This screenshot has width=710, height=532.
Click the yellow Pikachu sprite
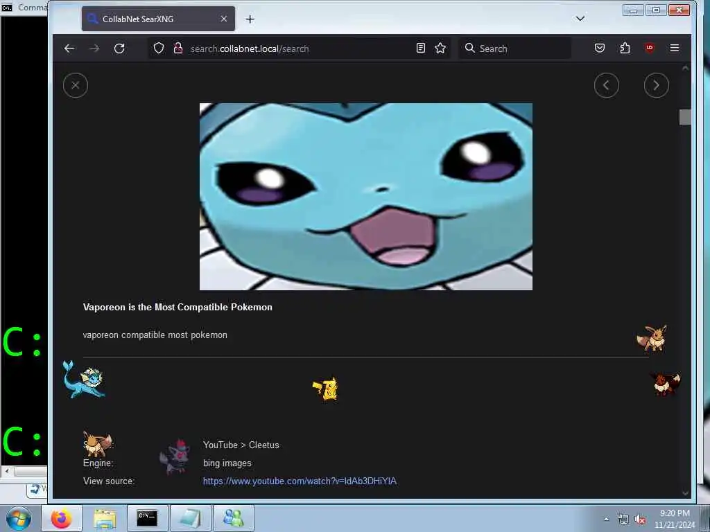coord(326,389)
